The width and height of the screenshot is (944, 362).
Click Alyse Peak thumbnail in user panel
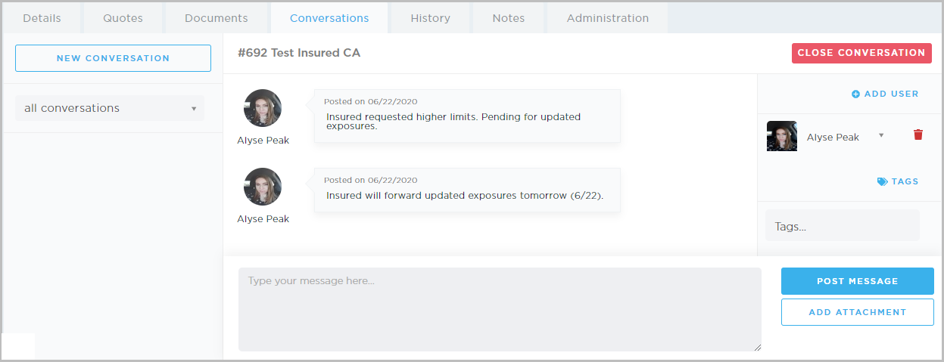point(782,136)
